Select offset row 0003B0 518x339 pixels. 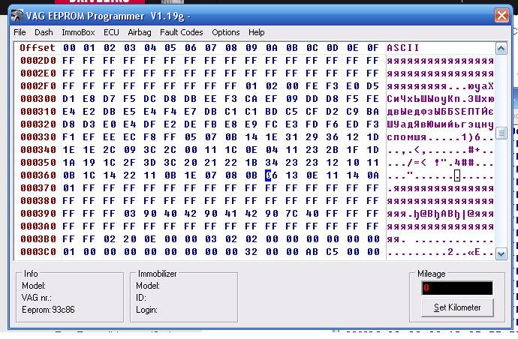point(38,239)
